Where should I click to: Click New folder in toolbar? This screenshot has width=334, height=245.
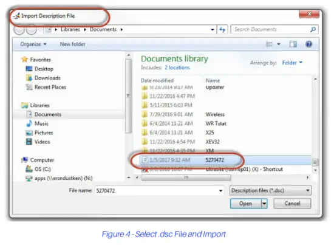(x=72, y=44)
